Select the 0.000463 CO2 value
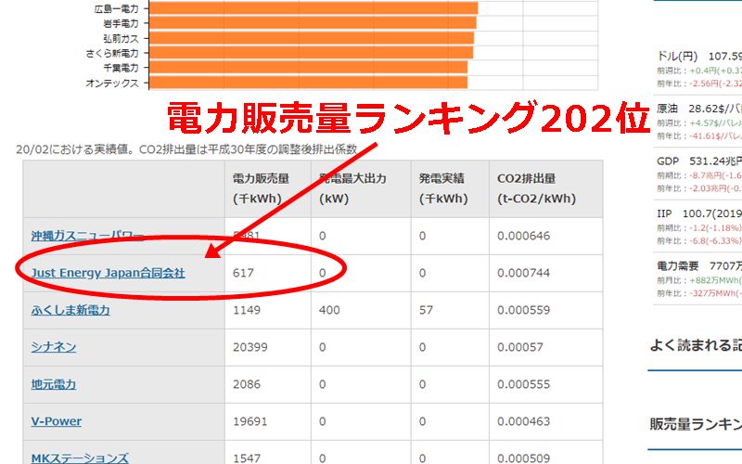This screenshot has height=464, width=742. (x=523, y=421)
